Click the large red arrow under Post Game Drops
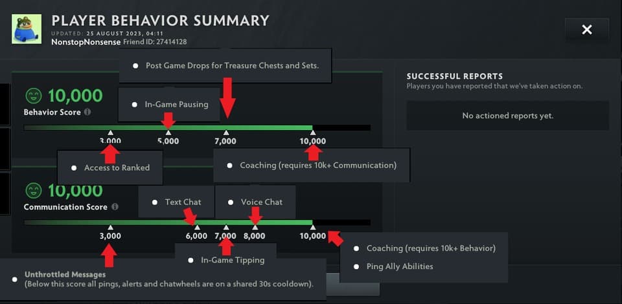Screen dimensions: 622x304 click(x=226, y=97)
